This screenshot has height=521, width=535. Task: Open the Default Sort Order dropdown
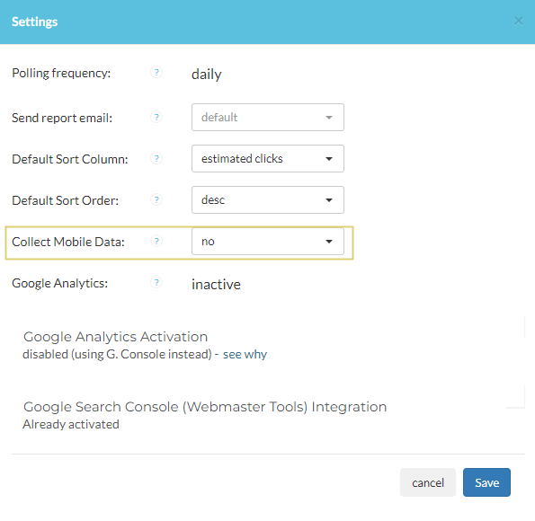pyautogui.click(x=268, y=199)
